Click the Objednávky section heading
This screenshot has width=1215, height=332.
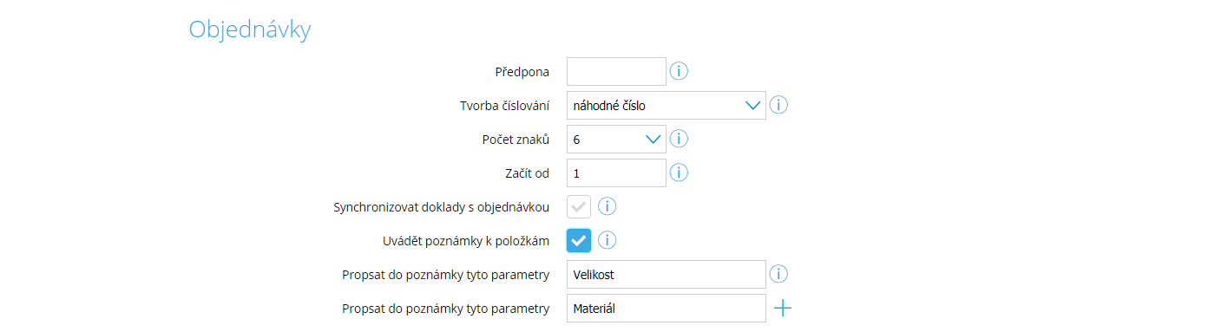click(x=250, y=29)
